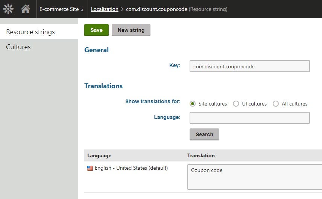The width and height of the screenshot is (322, 199).
Task: Select the English - United States row label
Action: tap(131, 168)
